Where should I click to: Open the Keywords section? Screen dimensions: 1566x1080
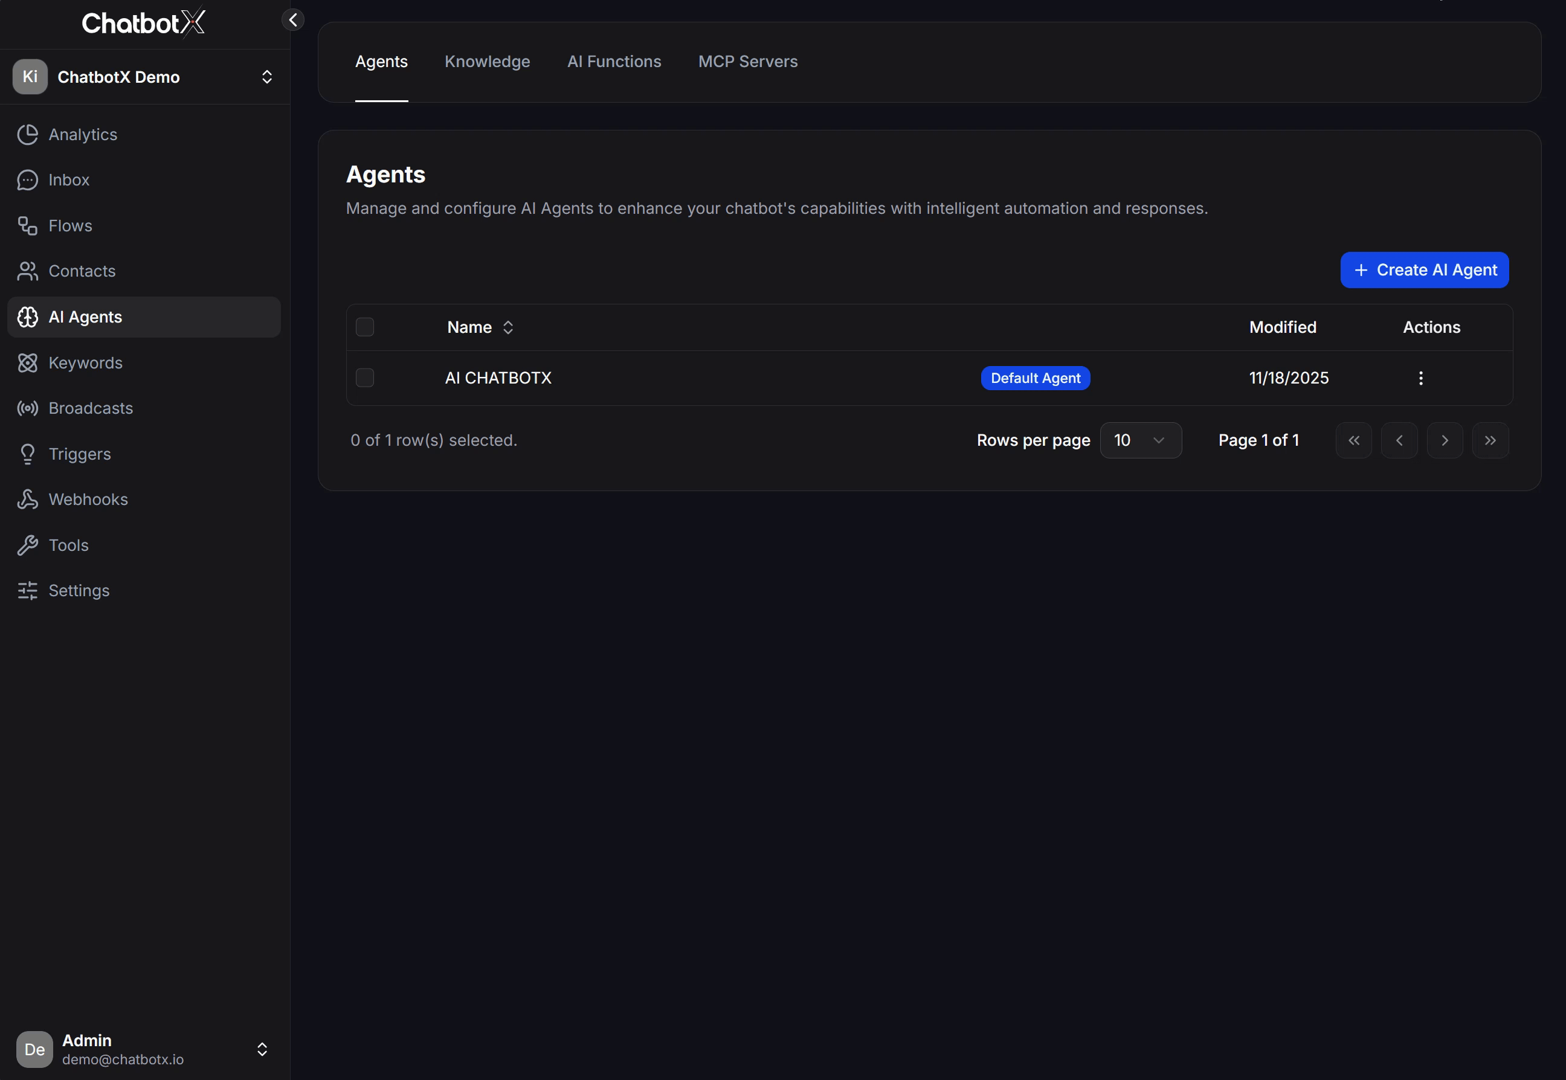click(85, 362)
